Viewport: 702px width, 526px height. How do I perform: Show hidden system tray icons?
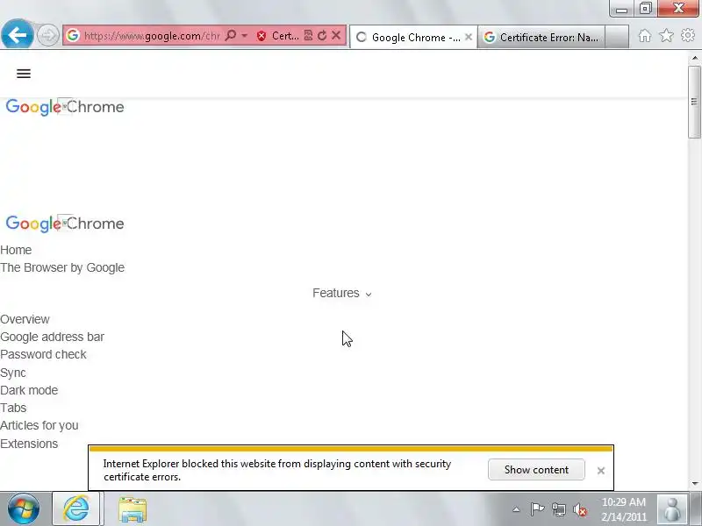tap(516, 509)
